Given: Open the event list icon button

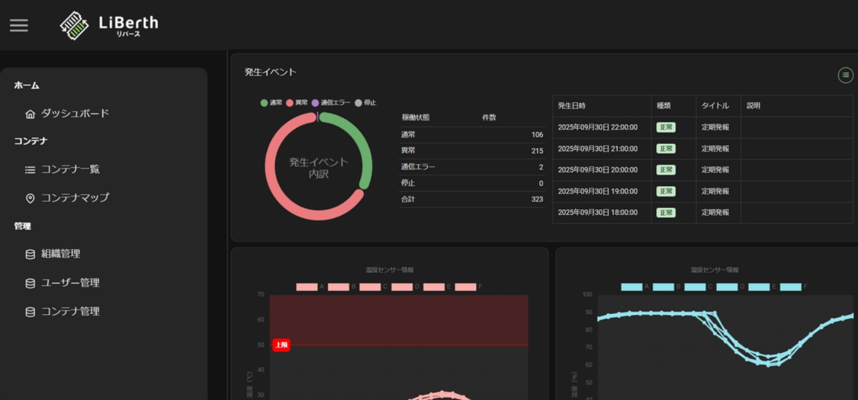Looking at the screenshot, I should (845, 75).
